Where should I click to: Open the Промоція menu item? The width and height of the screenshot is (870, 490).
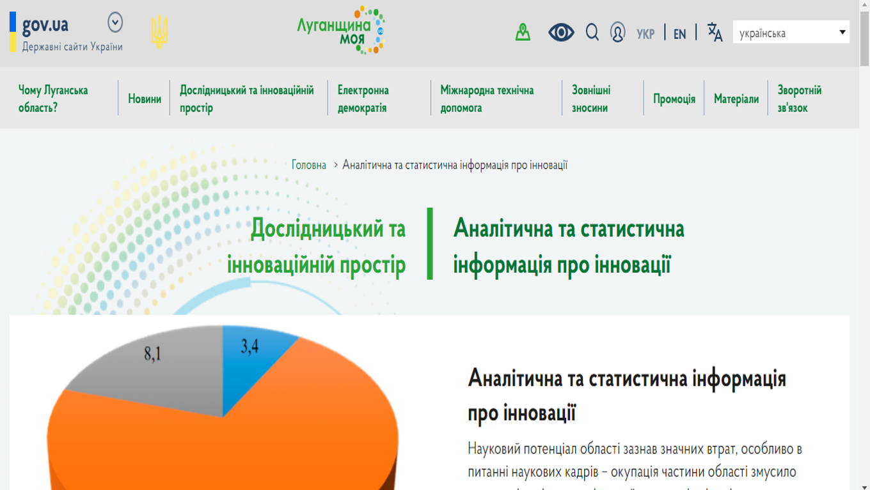click(x=674, y=99)
